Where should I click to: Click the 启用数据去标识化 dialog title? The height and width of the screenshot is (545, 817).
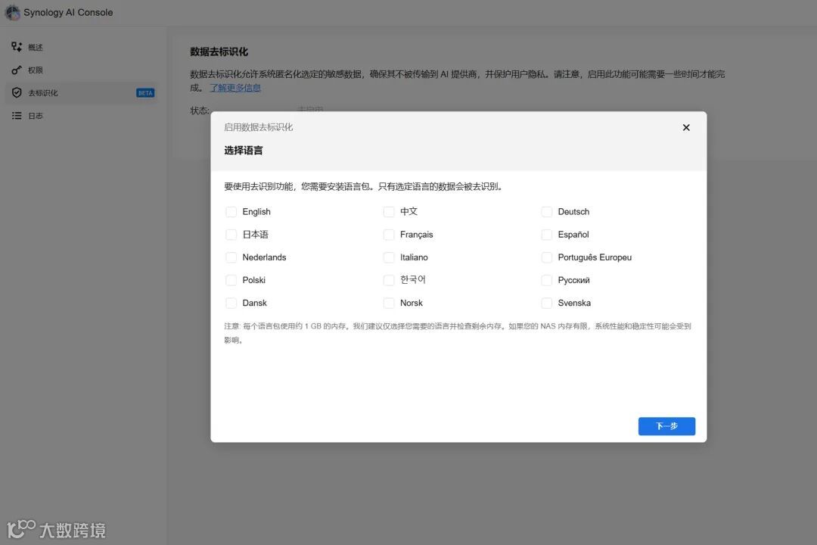point(259,127)
